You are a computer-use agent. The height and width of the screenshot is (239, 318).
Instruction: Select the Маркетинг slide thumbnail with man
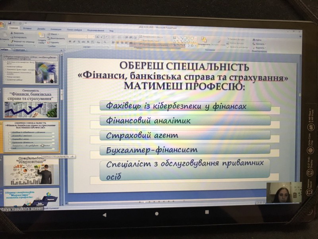[31, 170]
